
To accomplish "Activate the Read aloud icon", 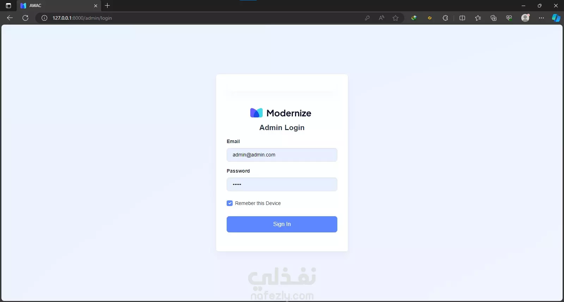I will [x=381, y=18].
